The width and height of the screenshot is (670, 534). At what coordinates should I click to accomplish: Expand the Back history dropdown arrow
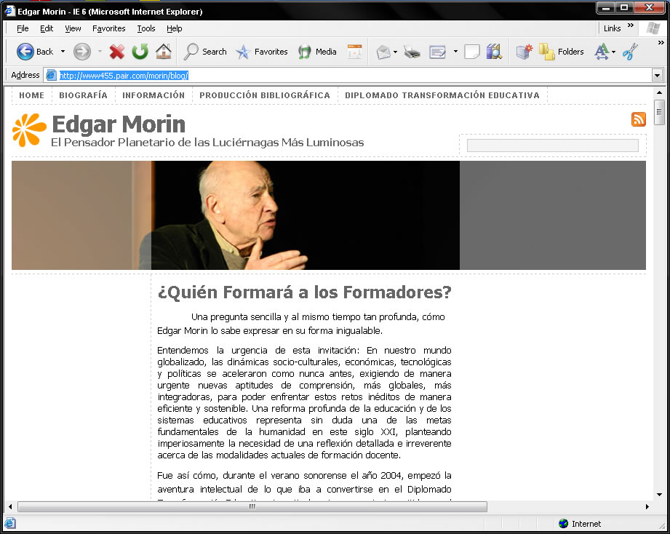pos(63,52)
